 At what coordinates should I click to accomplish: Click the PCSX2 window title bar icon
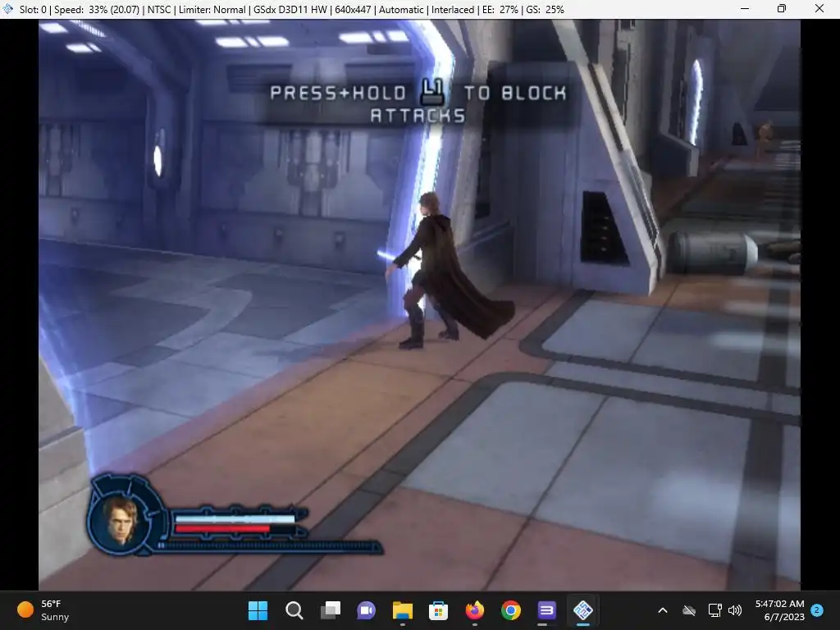7,9
